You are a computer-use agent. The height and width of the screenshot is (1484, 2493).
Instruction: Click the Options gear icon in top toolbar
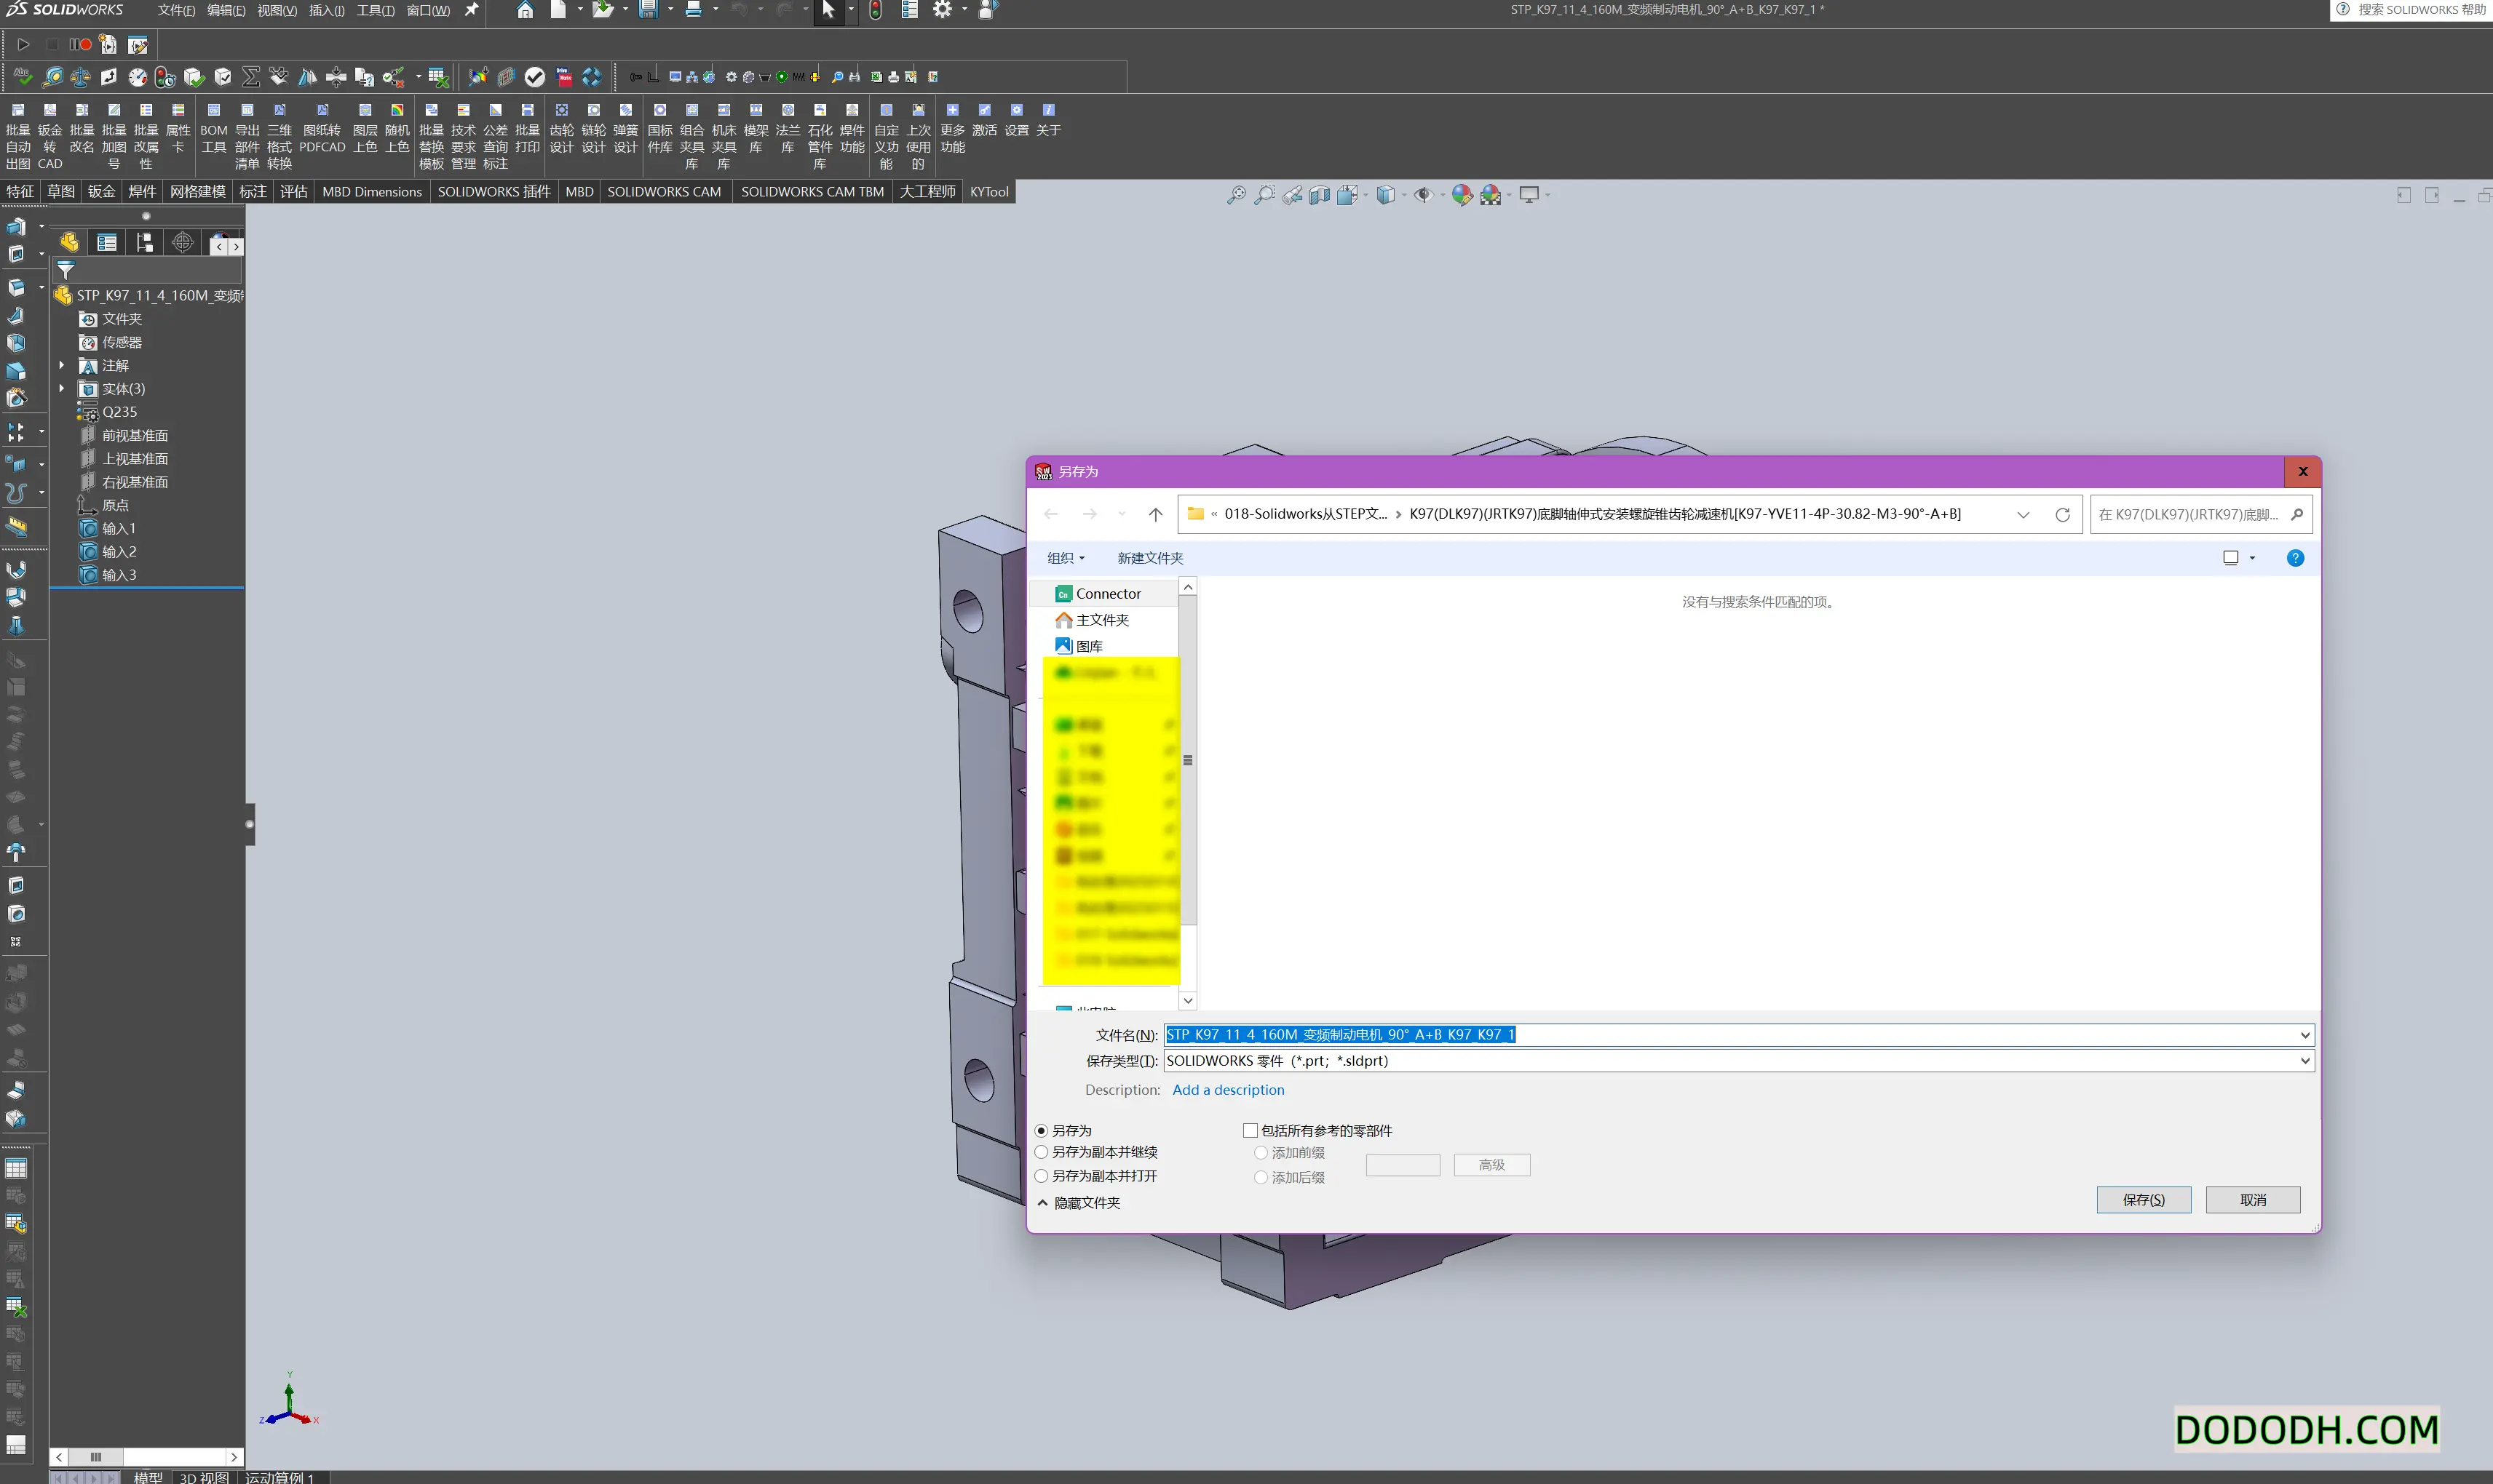(941, 10)
